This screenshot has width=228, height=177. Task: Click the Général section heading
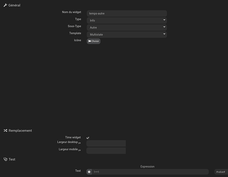(x=15, y=5)
